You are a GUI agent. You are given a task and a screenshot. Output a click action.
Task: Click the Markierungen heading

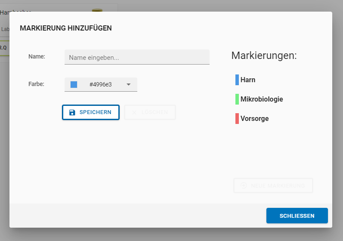coord(264,56)
